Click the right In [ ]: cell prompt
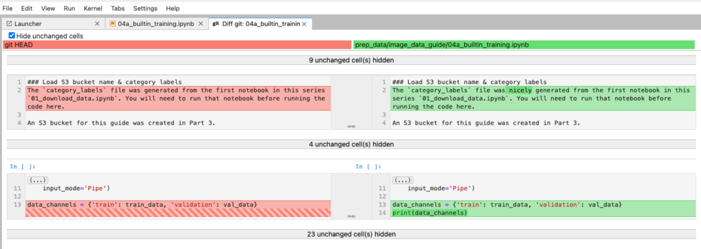 [x=368, y=166]
